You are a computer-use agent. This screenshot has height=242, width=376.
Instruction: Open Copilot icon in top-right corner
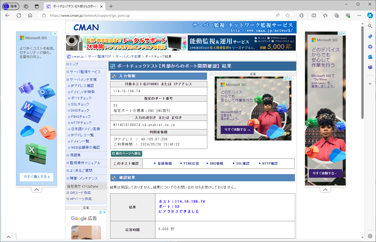(370, 15)
